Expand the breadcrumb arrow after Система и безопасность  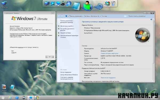pos(100,16)
